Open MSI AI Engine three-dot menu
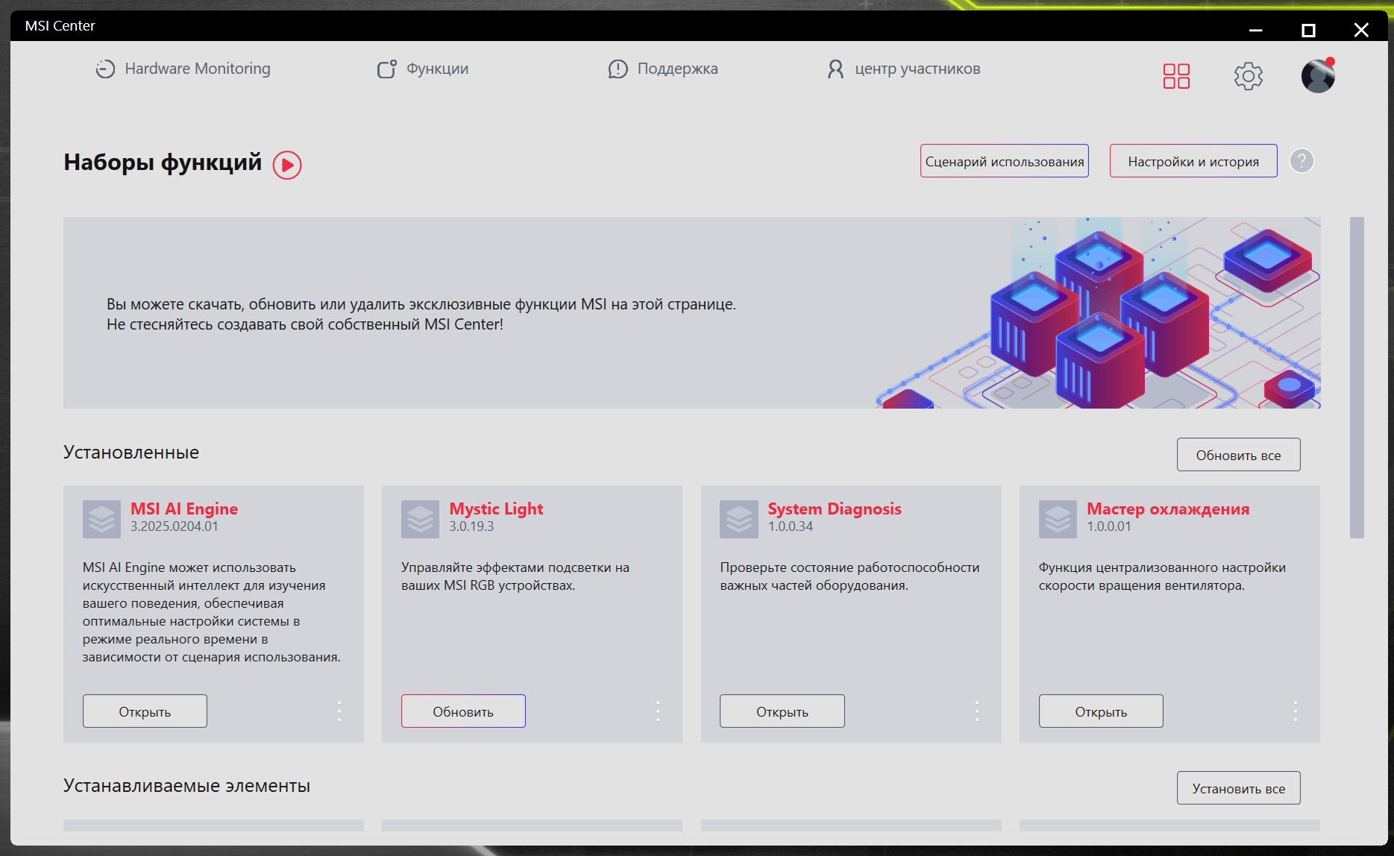 tap(339, 711)
